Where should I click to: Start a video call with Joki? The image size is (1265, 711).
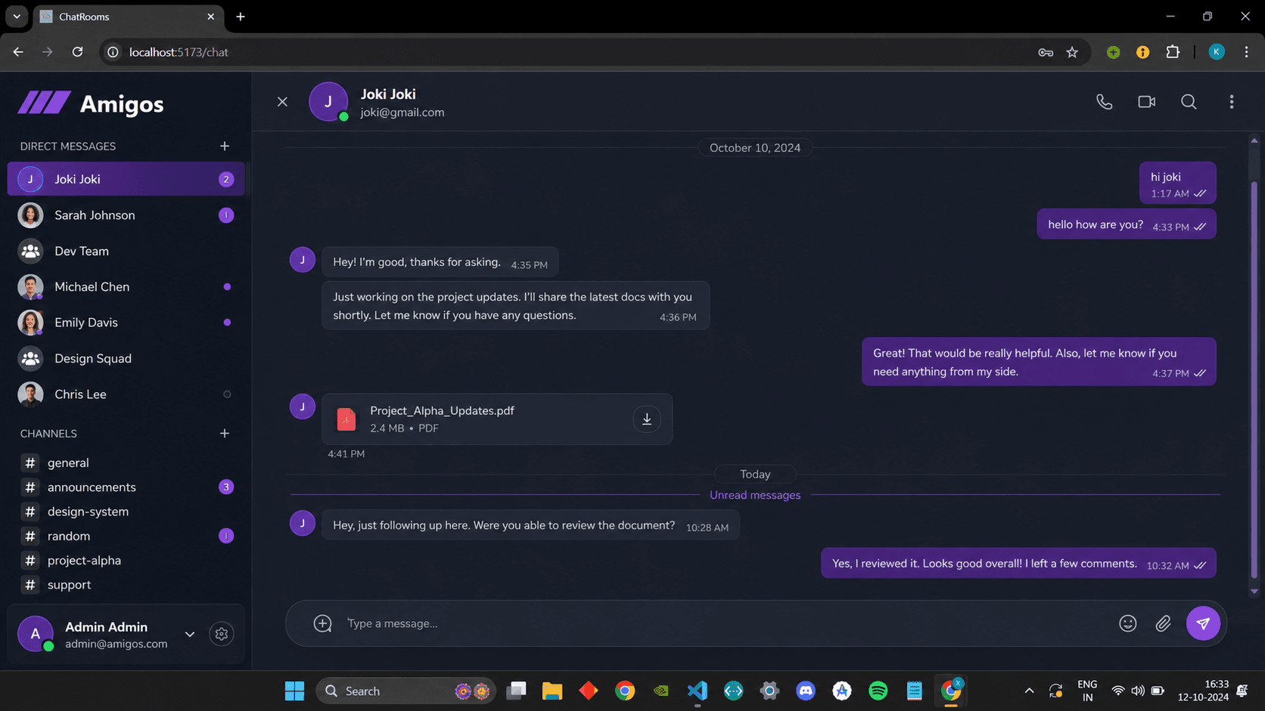pos(1146,102)
